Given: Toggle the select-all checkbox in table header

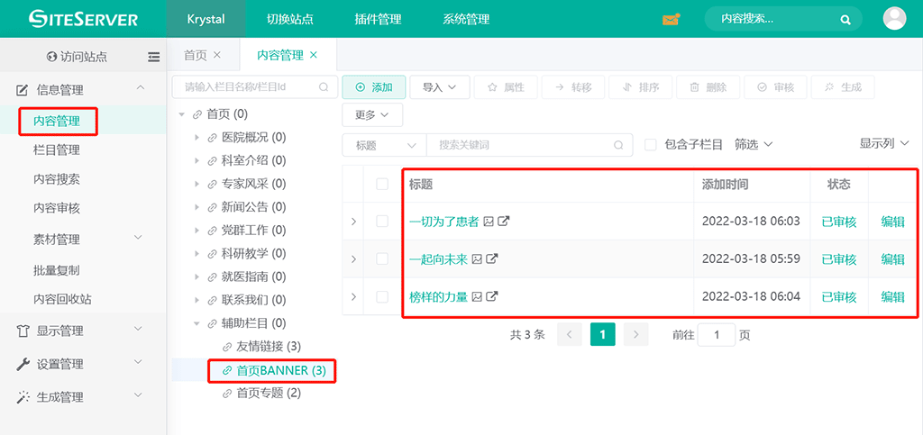Looking at the screenshot, I should (382, 184).
